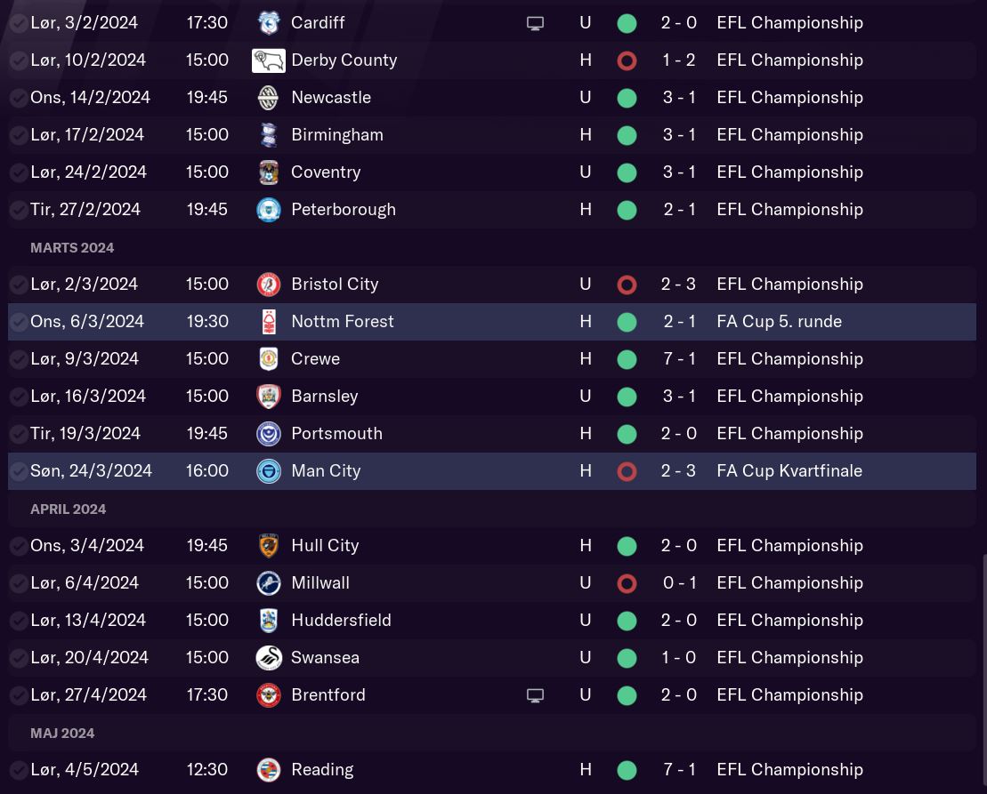
Task: Toggle the checkmark on the Reading fixture
Action: 19,771
